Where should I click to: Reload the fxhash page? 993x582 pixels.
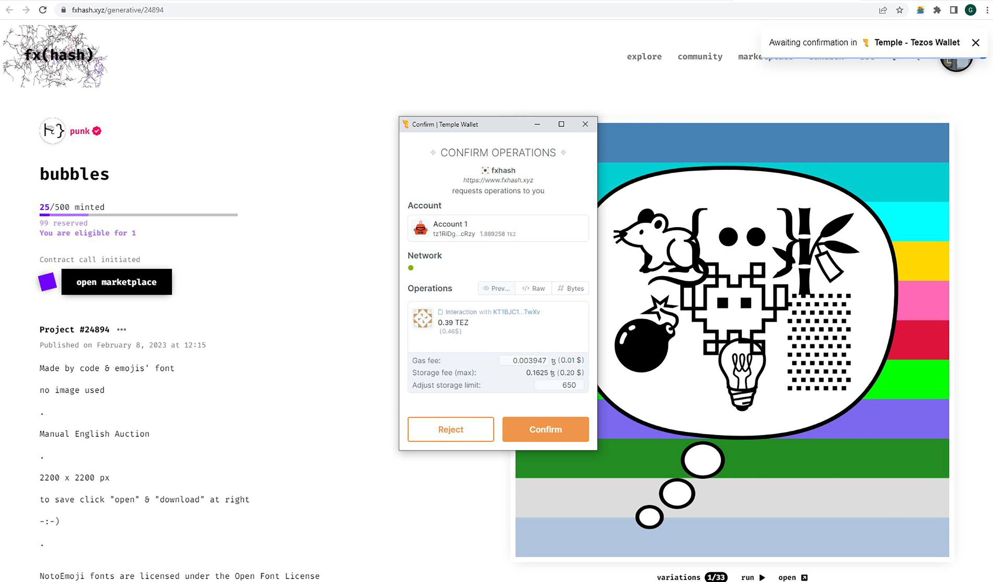point(43,10)
